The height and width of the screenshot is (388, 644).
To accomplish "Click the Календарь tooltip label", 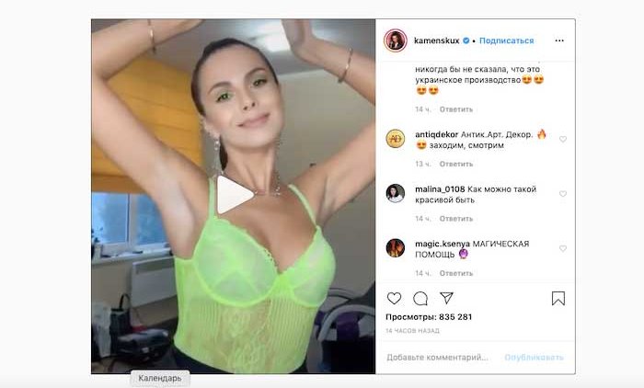I will tap(160, 378).
